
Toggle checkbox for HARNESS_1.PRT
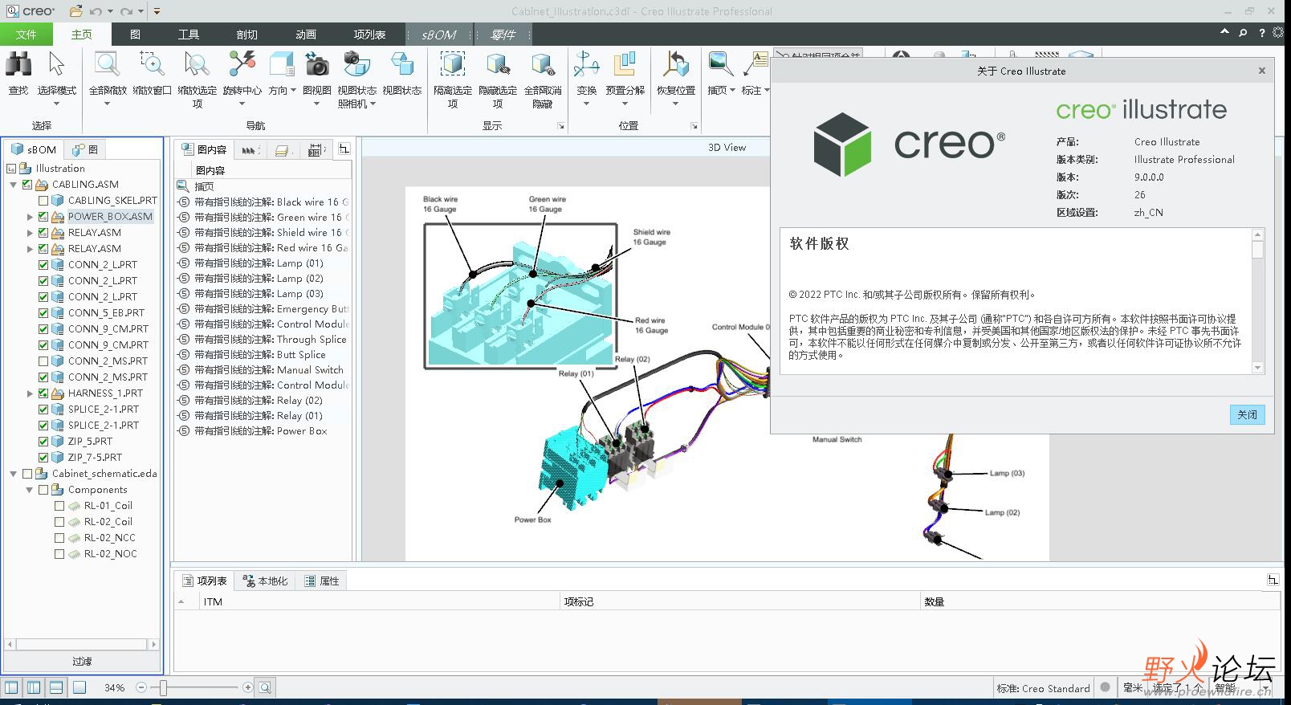(x=43, y=393)
